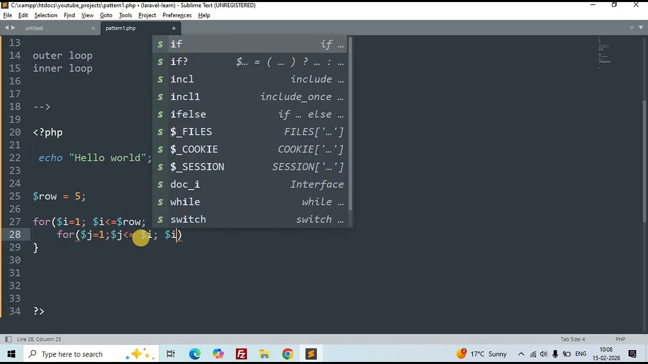
Task: Click line number 28 in gutter
Action: coord(15,235)
